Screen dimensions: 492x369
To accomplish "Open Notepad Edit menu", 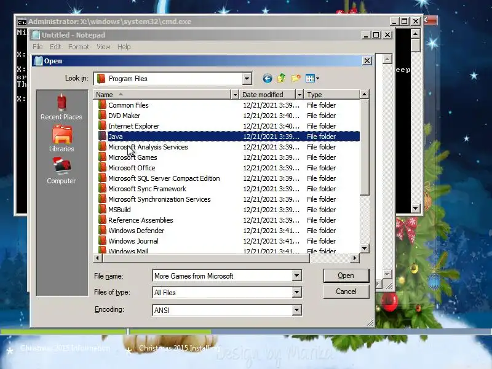I will point(55,47).
